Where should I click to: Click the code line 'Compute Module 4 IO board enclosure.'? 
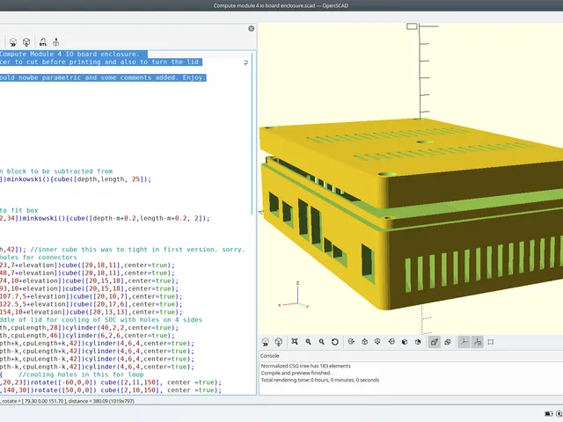(x=69, y=55)
